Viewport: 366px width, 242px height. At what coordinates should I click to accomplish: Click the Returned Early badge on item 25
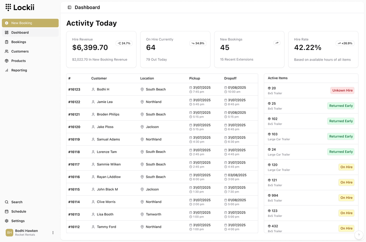point(341,105)
